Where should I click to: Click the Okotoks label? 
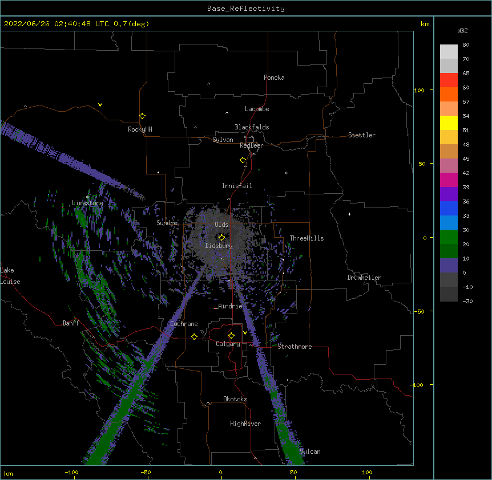pyautogui.click(x=235, y=399)
